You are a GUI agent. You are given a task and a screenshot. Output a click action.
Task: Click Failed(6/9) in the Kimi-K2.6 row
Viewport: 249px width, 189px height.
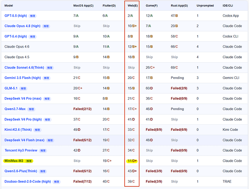[x=179, y=130]
